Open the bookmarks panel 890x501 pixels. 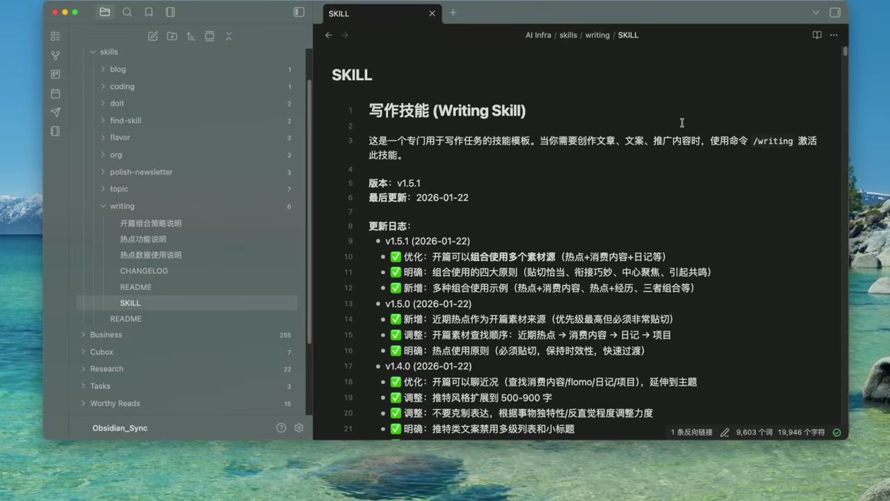pyautogui.click(x=149, y=12)
